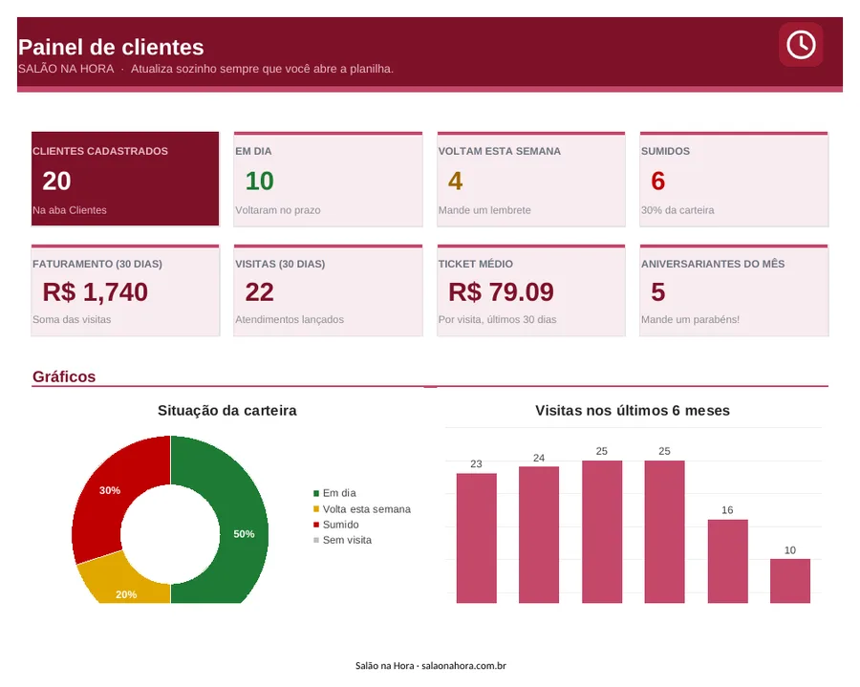Click the 'Por visita, últimos 30 dias' caption
Screen dimensions: 860x687
[x=497, y=319]
